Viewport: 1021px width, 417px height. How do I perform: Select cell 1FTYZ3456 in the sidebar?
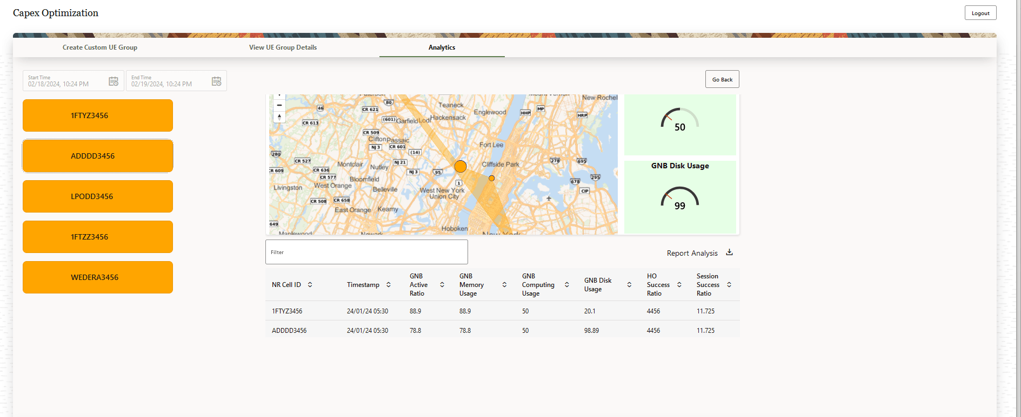[x=98, y=115]
